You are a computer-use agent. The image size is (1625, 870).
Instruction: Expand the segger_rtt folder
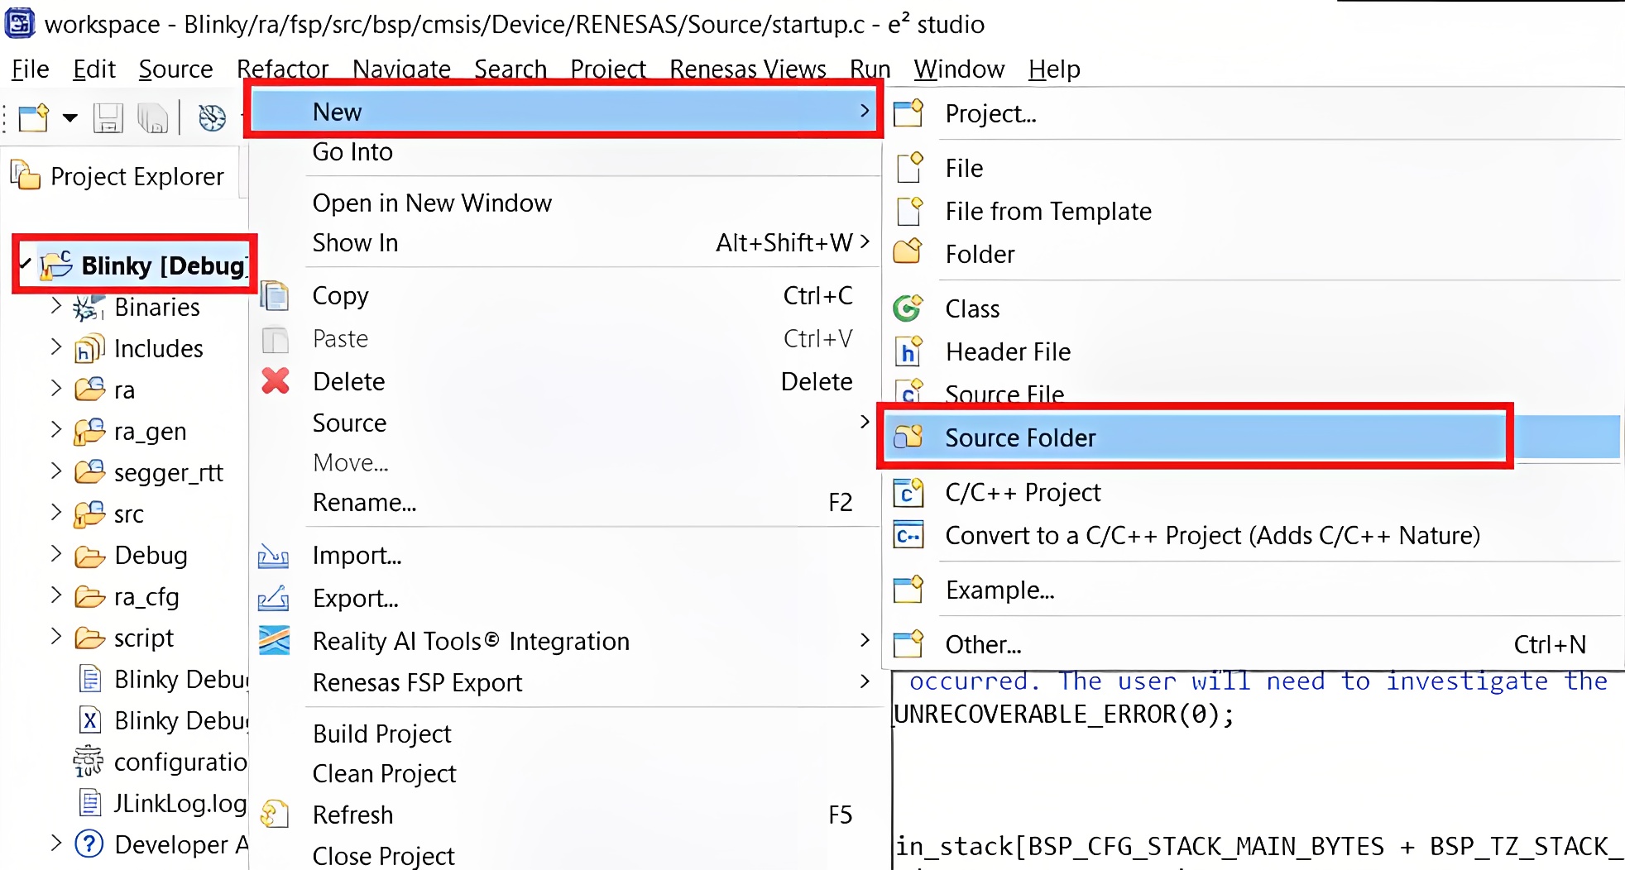pyautogui.click(x=56, y=471)
